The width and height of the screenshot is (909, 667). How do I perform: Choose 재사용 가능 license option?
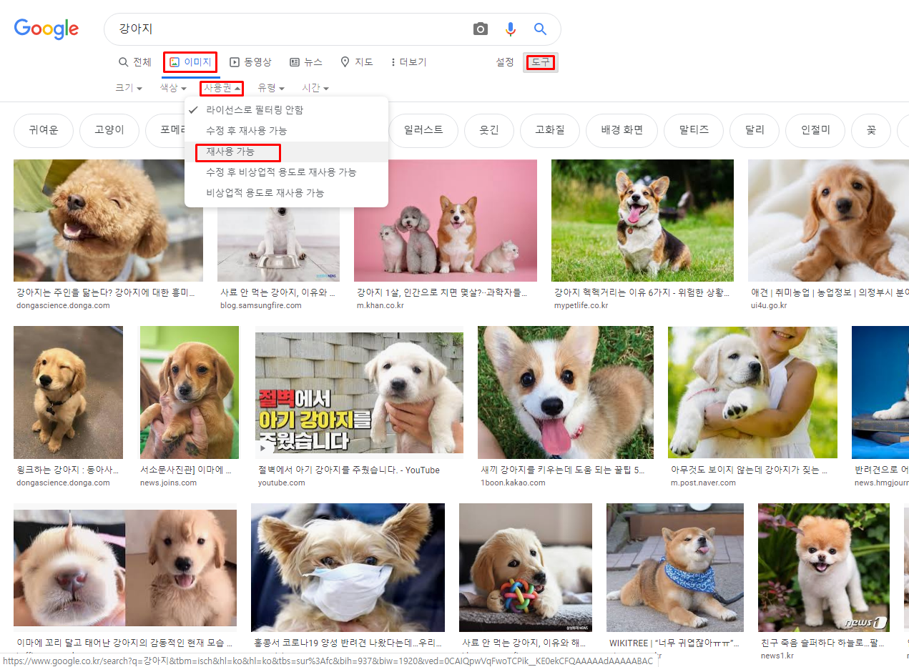286,152
